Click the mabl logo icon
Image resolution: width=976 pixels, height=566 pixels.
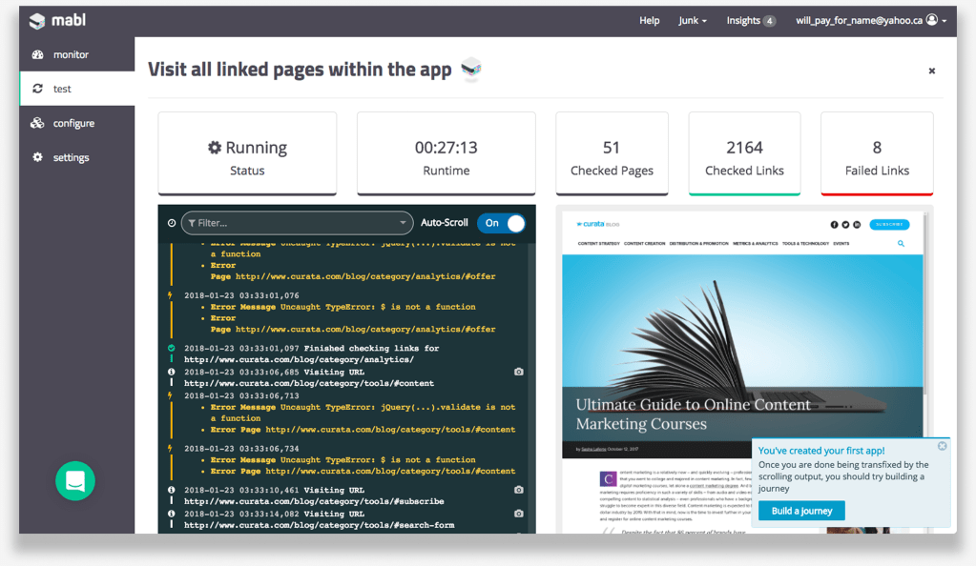coord(37,21)
